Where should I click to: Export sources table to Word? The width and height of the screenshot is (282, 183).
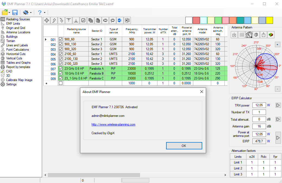click(x=120, y=21)
